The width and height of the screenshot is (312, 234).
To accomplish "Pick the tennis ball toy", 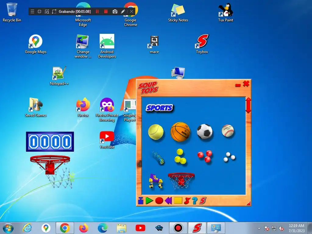I will (x=156, y=132).
